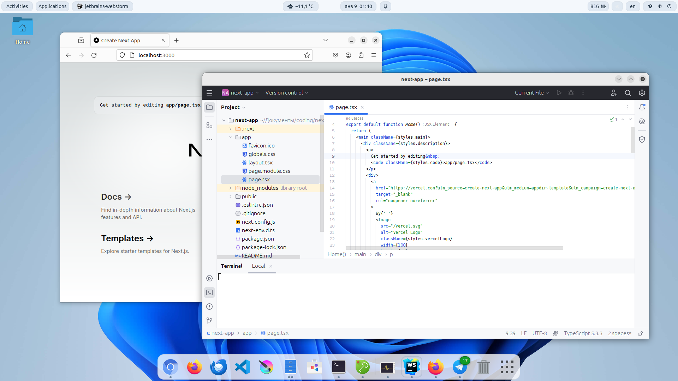678x381 pixels.
Task: Expand the public folder
Action: coord(231,196)
